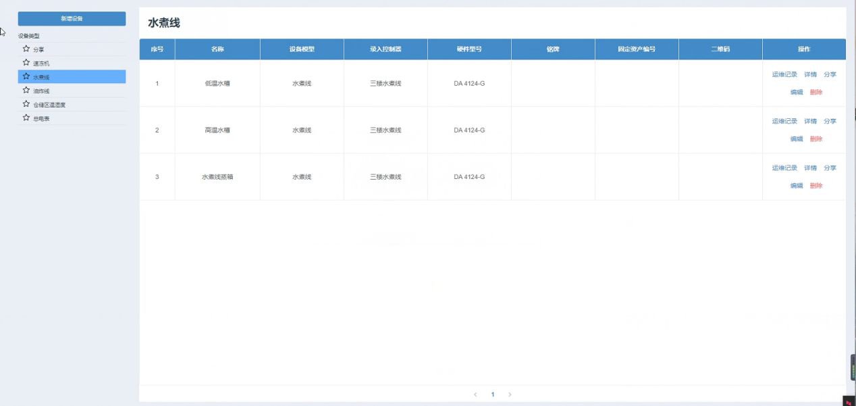Click the star icon beside 分享 category
This screenshot has height=406, width=856.
[x=26, y=49]
